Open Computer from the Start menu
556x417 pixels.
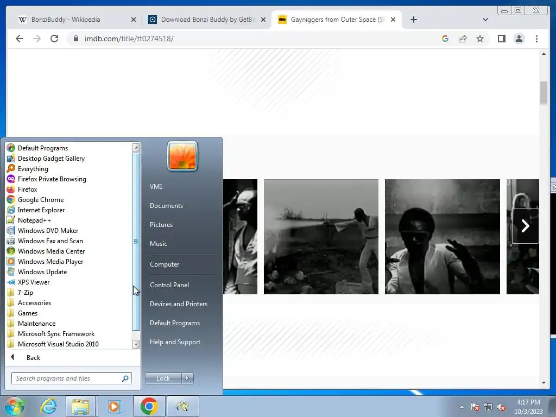pyautogui.click(x=165, y=264)
